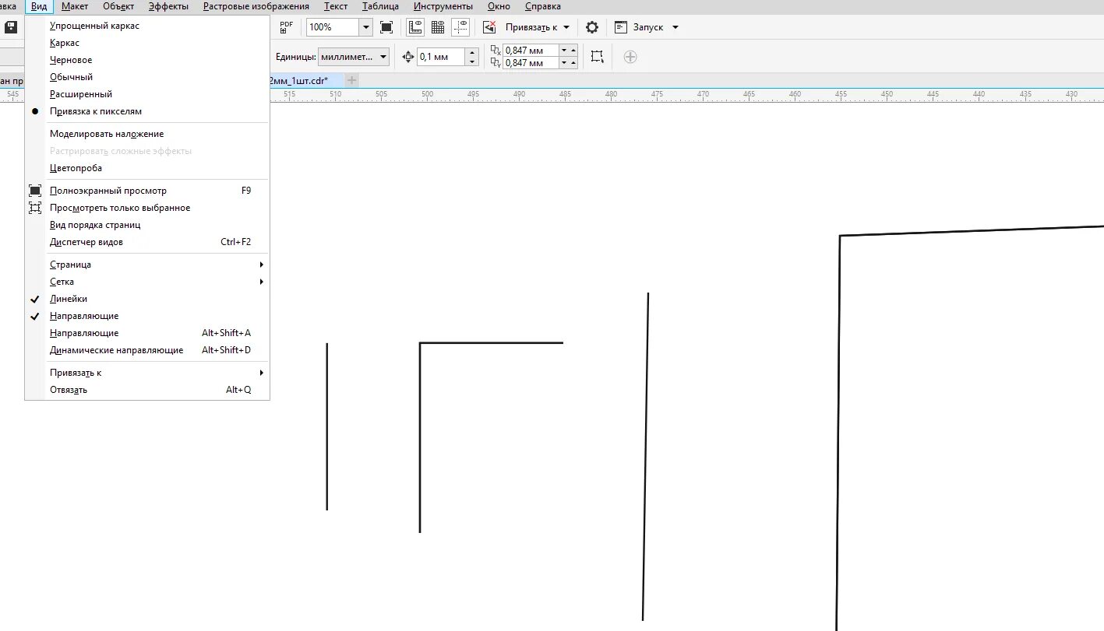1104x631 pixels.
Task: Decrease nudge distance with down stepper
Action: point(471,61)
